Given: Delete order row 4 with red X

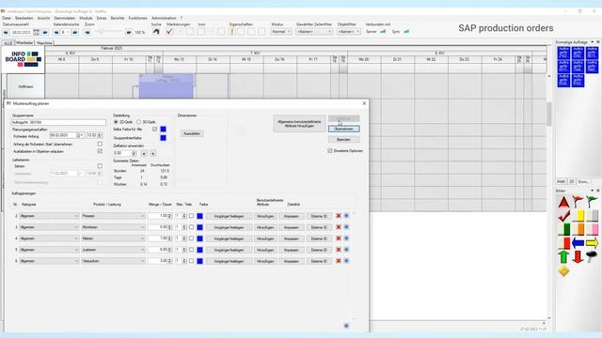Looking at the screenshot, I should pyautogui.click(x=339, y=238).
